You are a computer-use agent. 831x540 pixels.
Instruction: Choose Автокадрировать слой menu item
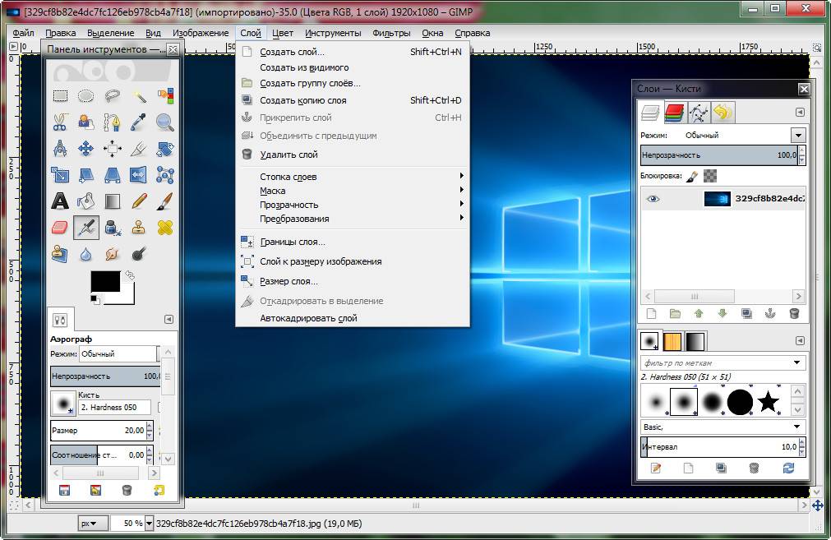[353, 318]
